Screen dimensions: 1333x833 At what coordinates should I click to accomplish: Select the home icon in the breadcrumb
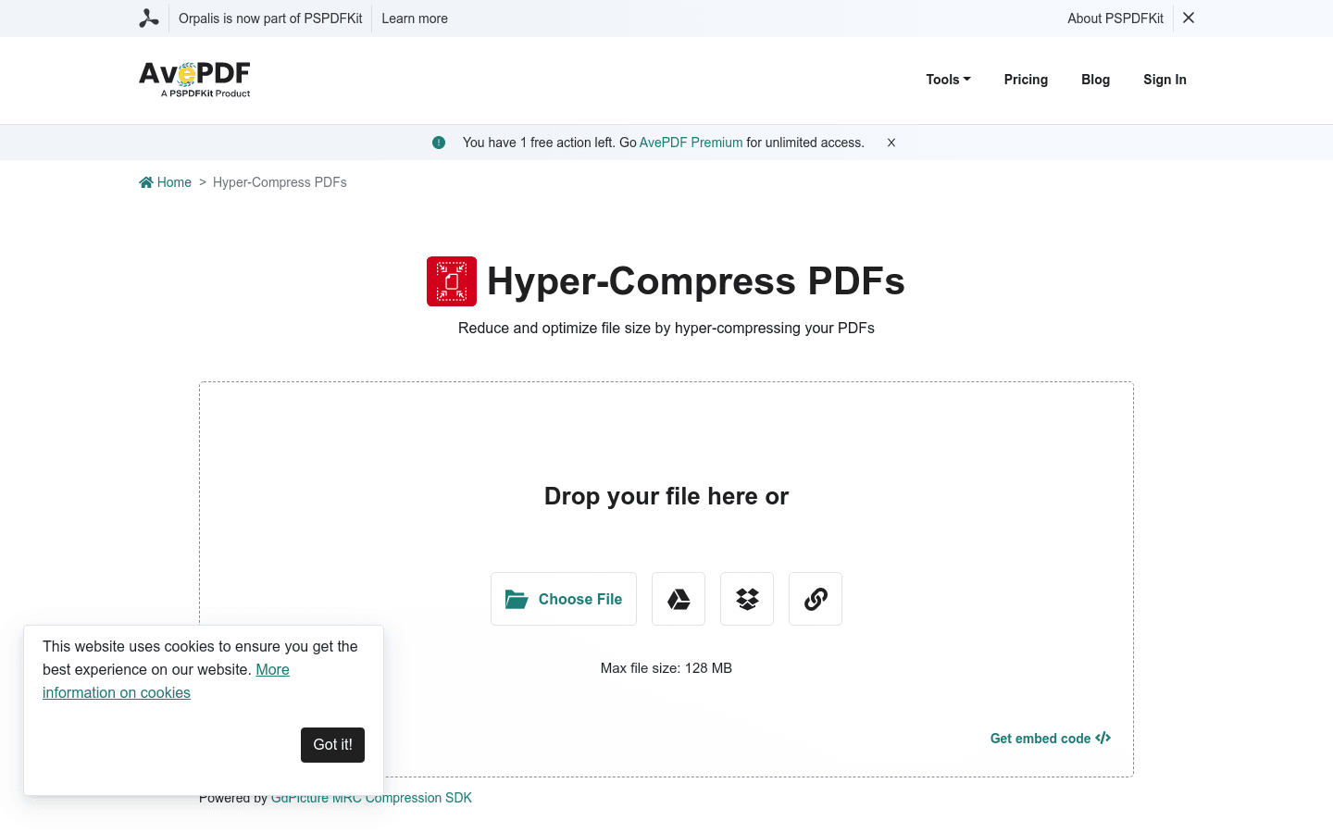click(x=145, y=181)
